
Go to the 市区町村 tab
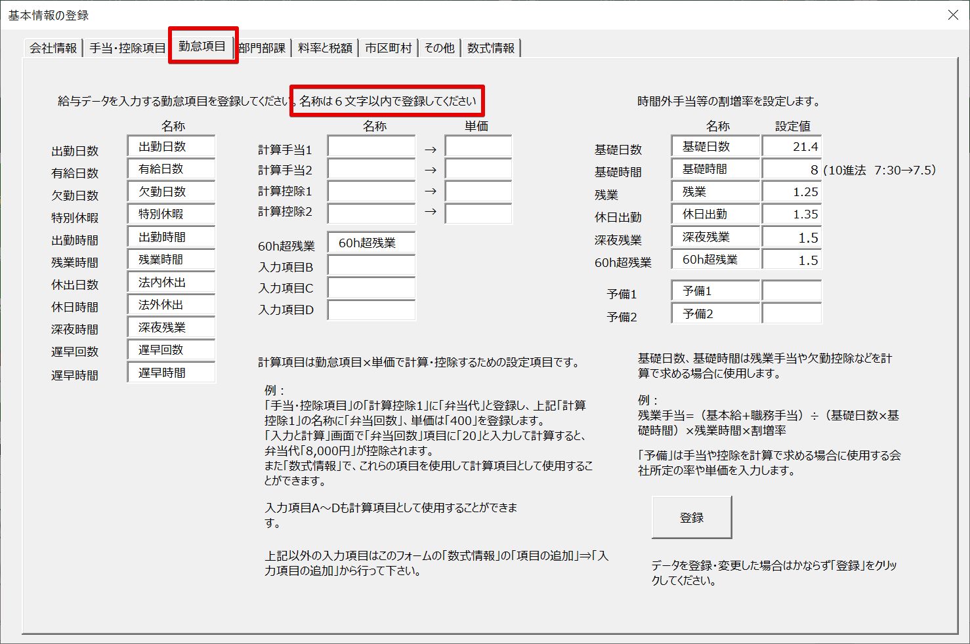(x=388, y=48)
